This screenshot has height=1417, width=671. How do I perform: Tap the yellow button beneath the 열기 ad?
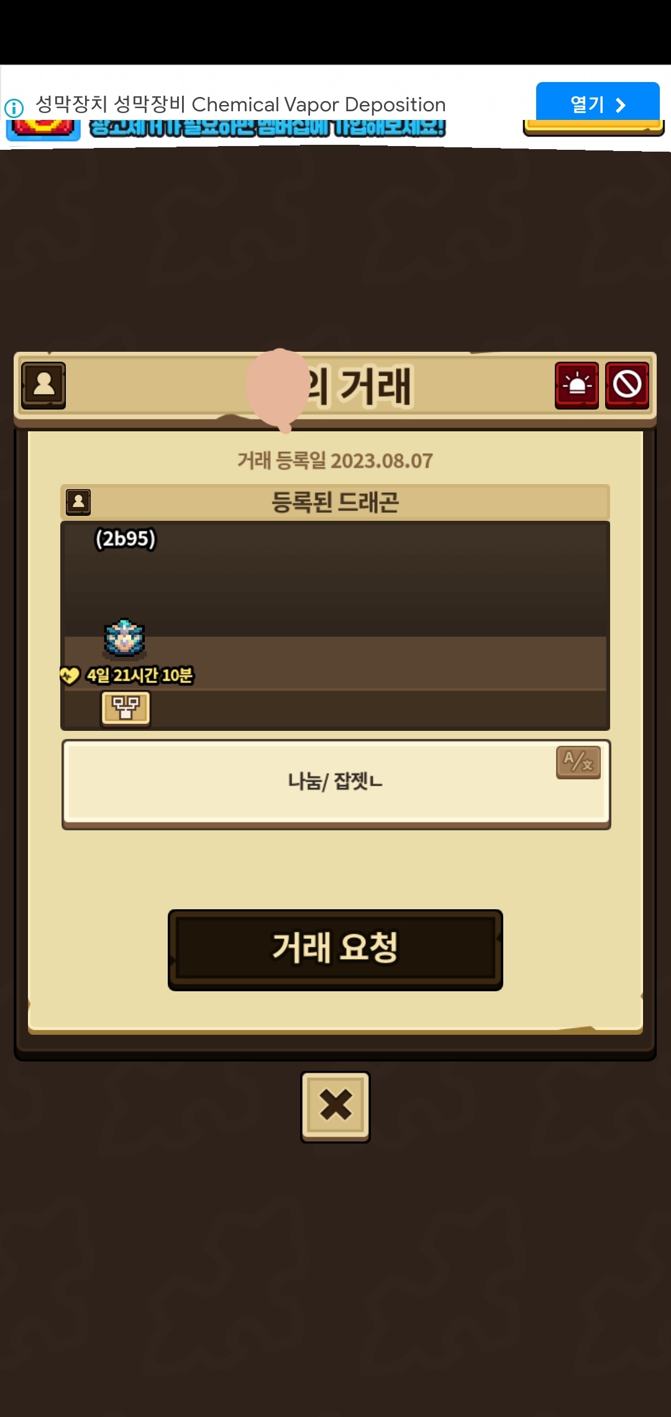click(x=594, y=128)
